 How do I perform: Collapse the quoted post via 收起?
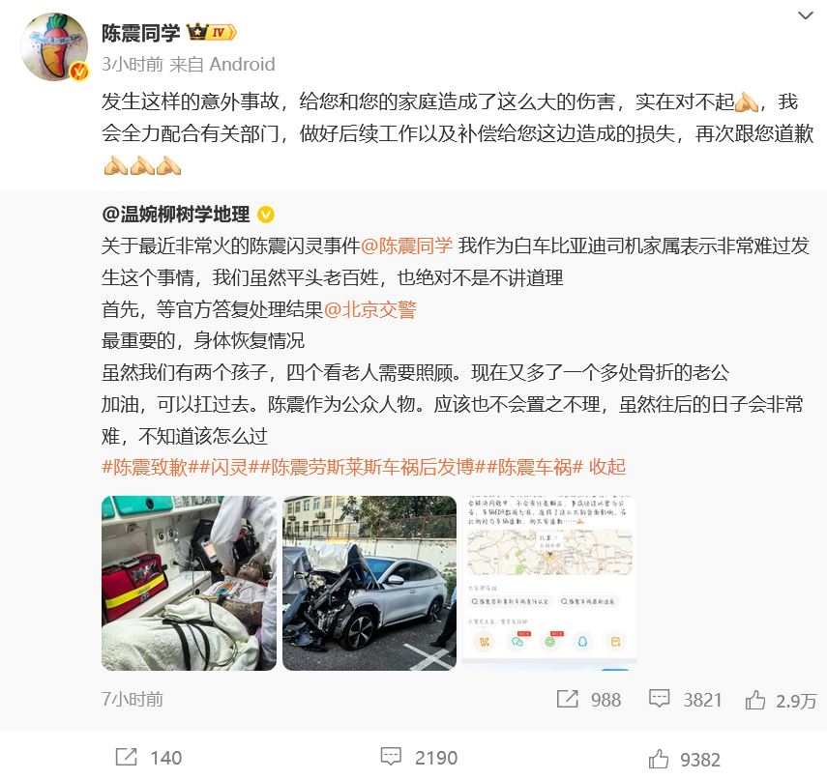coord(607,467)
